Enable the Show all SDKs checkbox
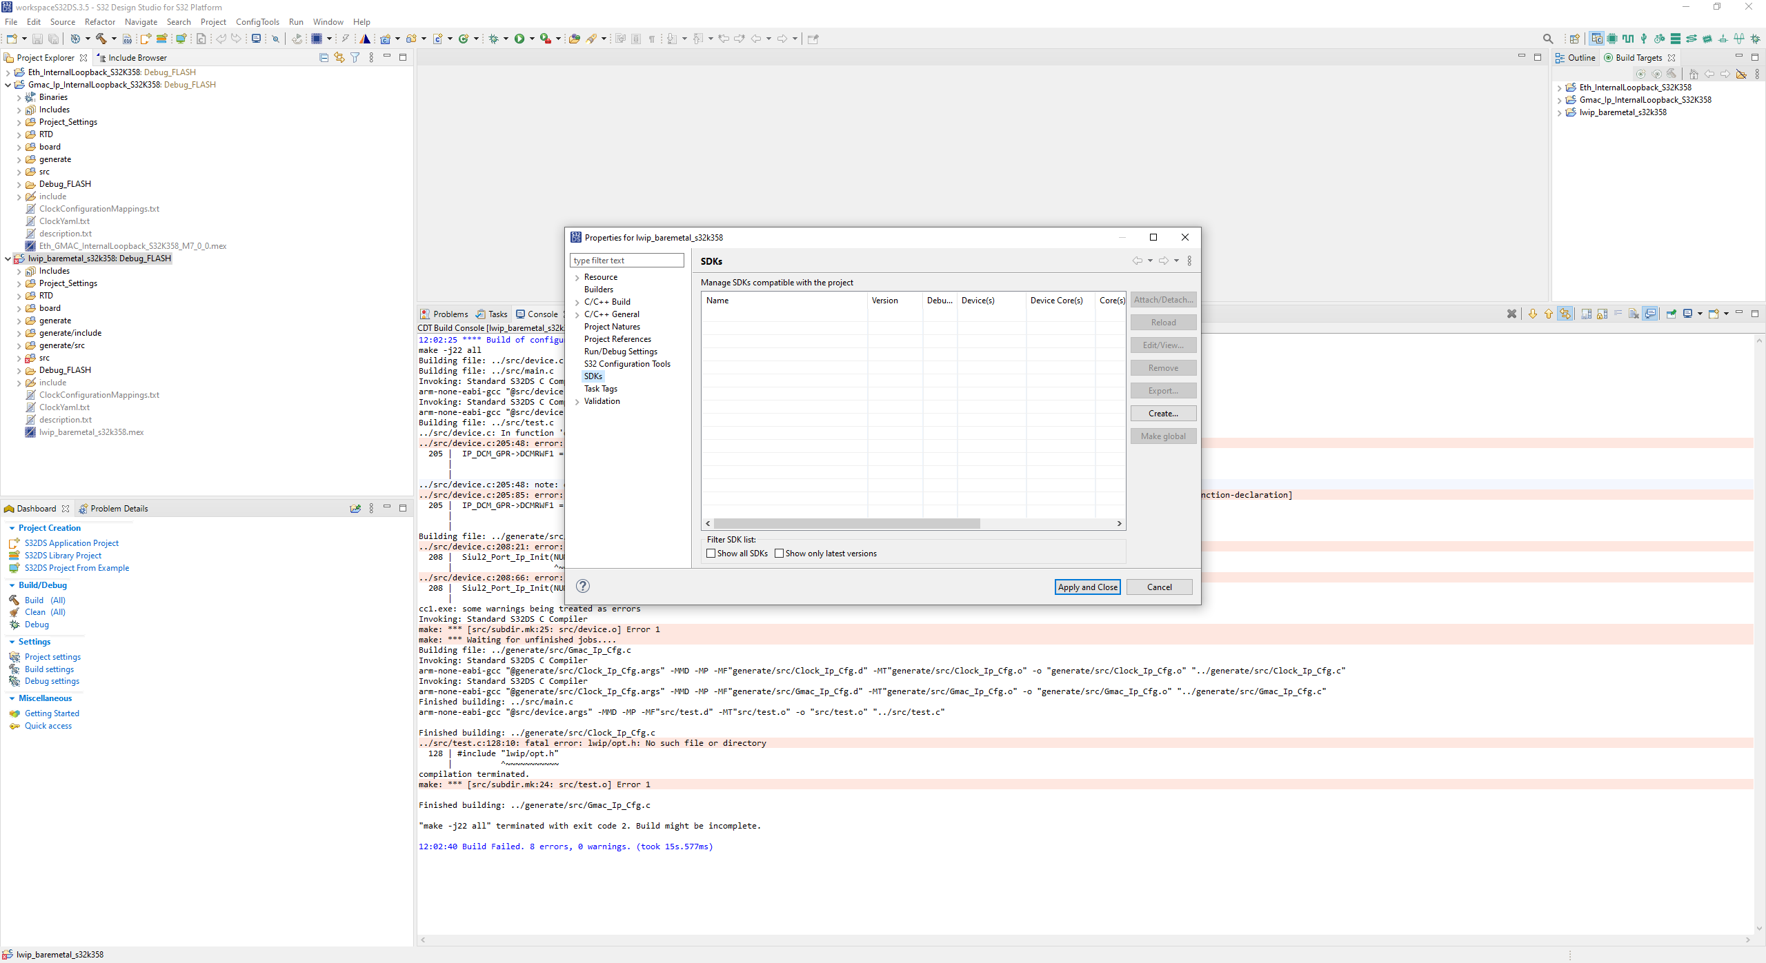The image size is (1766, 963). pyautogui.click(x=711, y=554)
